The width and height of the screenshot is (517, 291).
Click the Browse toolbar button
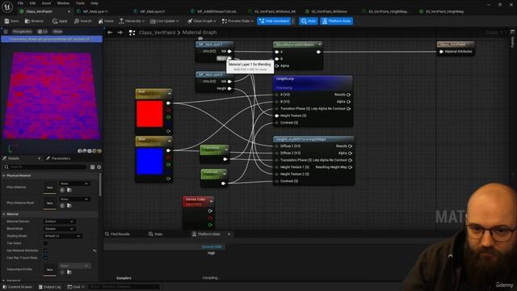pos(34,21)
